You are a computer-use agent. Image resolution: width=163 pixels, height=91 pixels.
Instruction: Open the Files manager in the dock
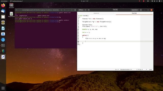point(3,17)
